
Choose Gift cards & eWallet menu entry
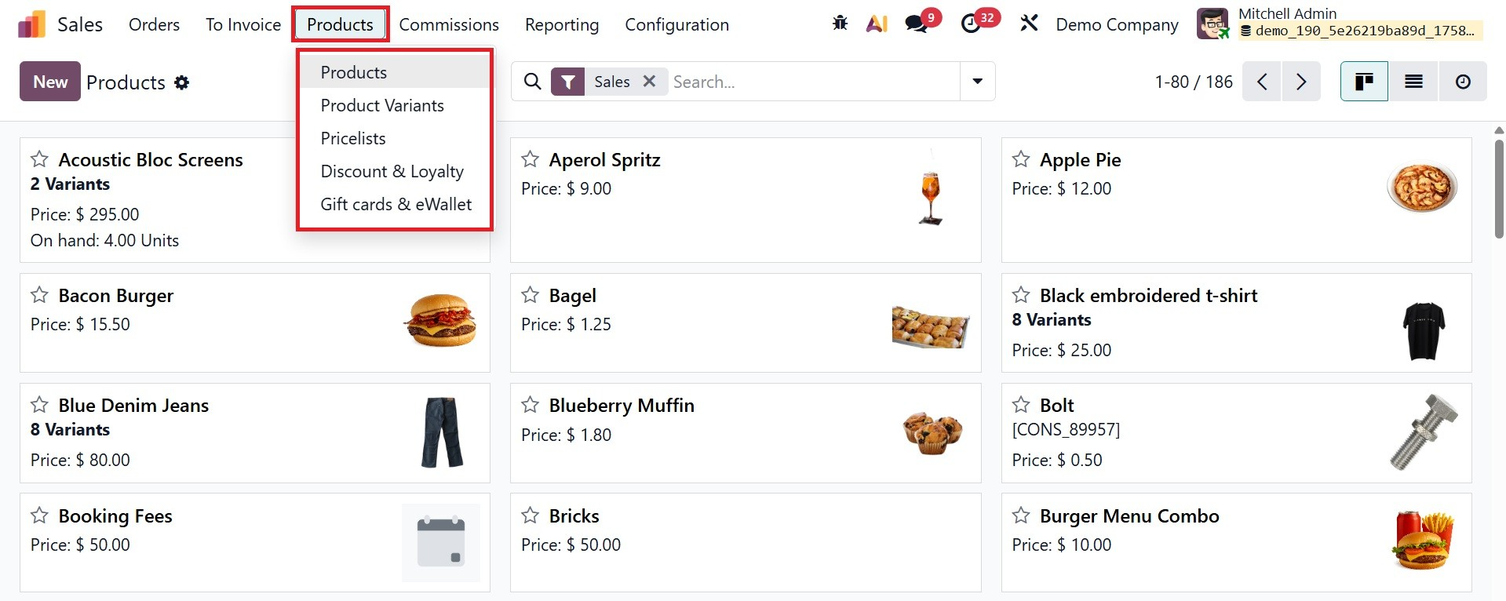click(x=396, y=204)
